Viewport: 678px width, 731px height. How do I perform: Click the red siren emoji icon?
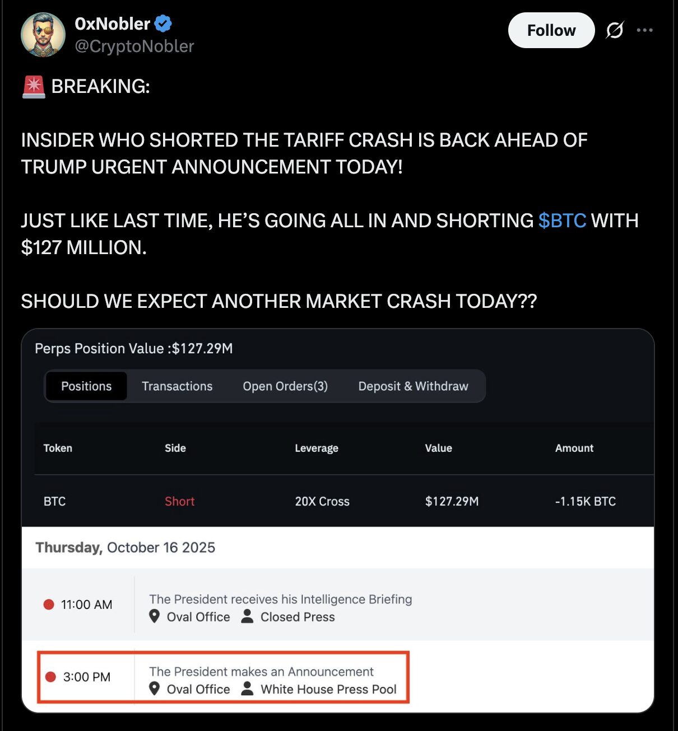(34, 87)
